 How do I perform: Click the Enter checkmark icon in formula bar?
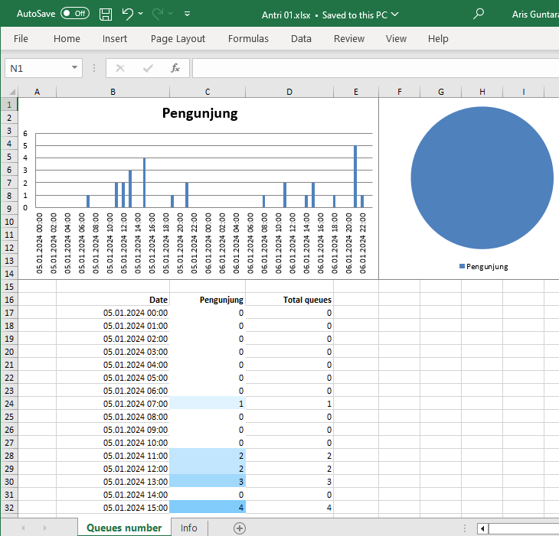pos(148,68)
